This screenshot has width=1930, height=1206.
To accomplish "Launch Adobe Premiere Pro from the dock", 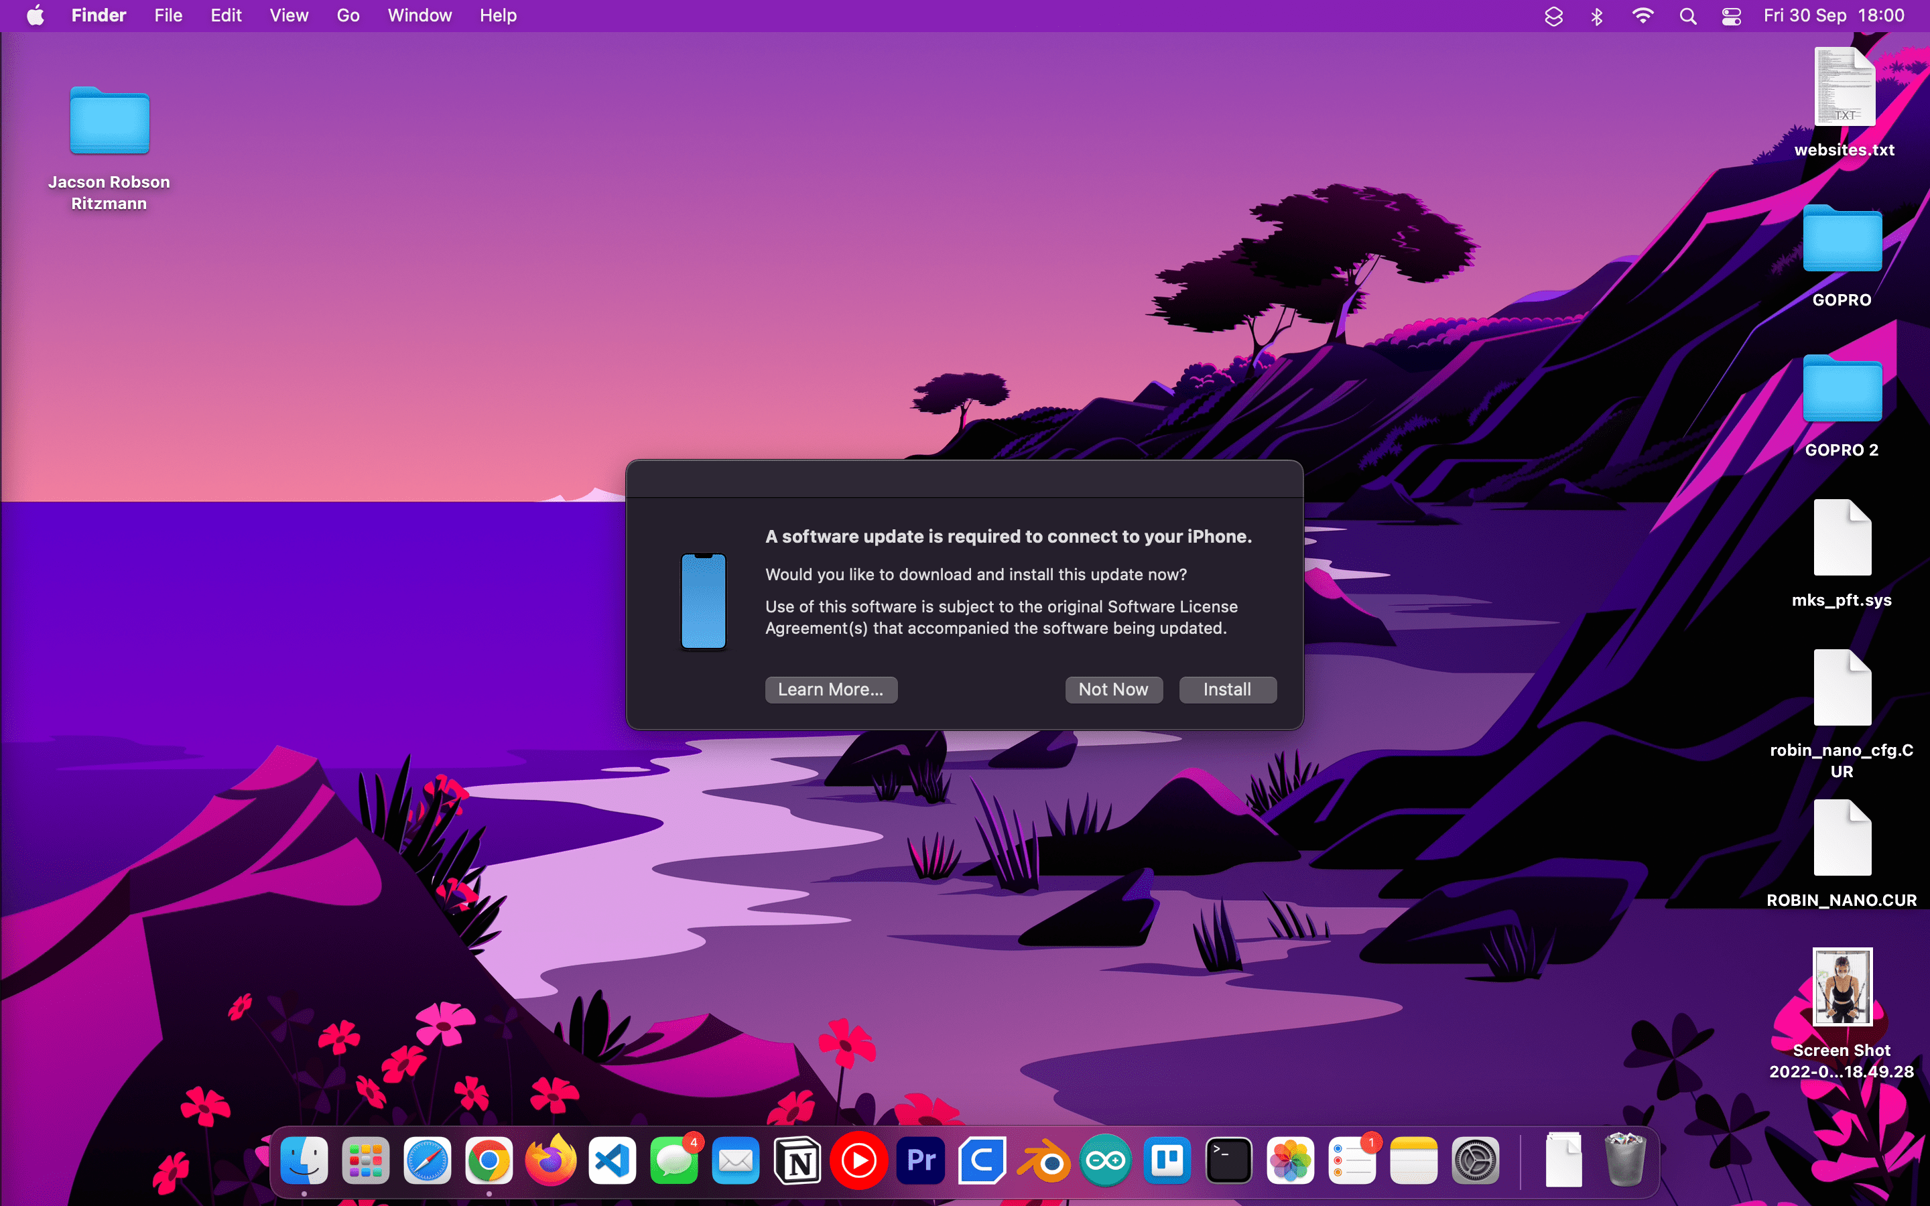I will [x=921, y=1160].
